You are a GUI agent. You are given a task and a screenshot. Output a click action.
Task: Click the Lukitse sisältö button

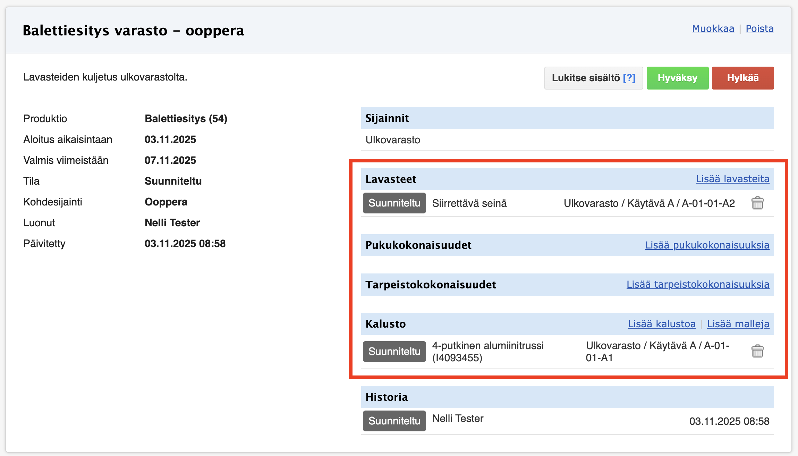click(x=586, y=78)
